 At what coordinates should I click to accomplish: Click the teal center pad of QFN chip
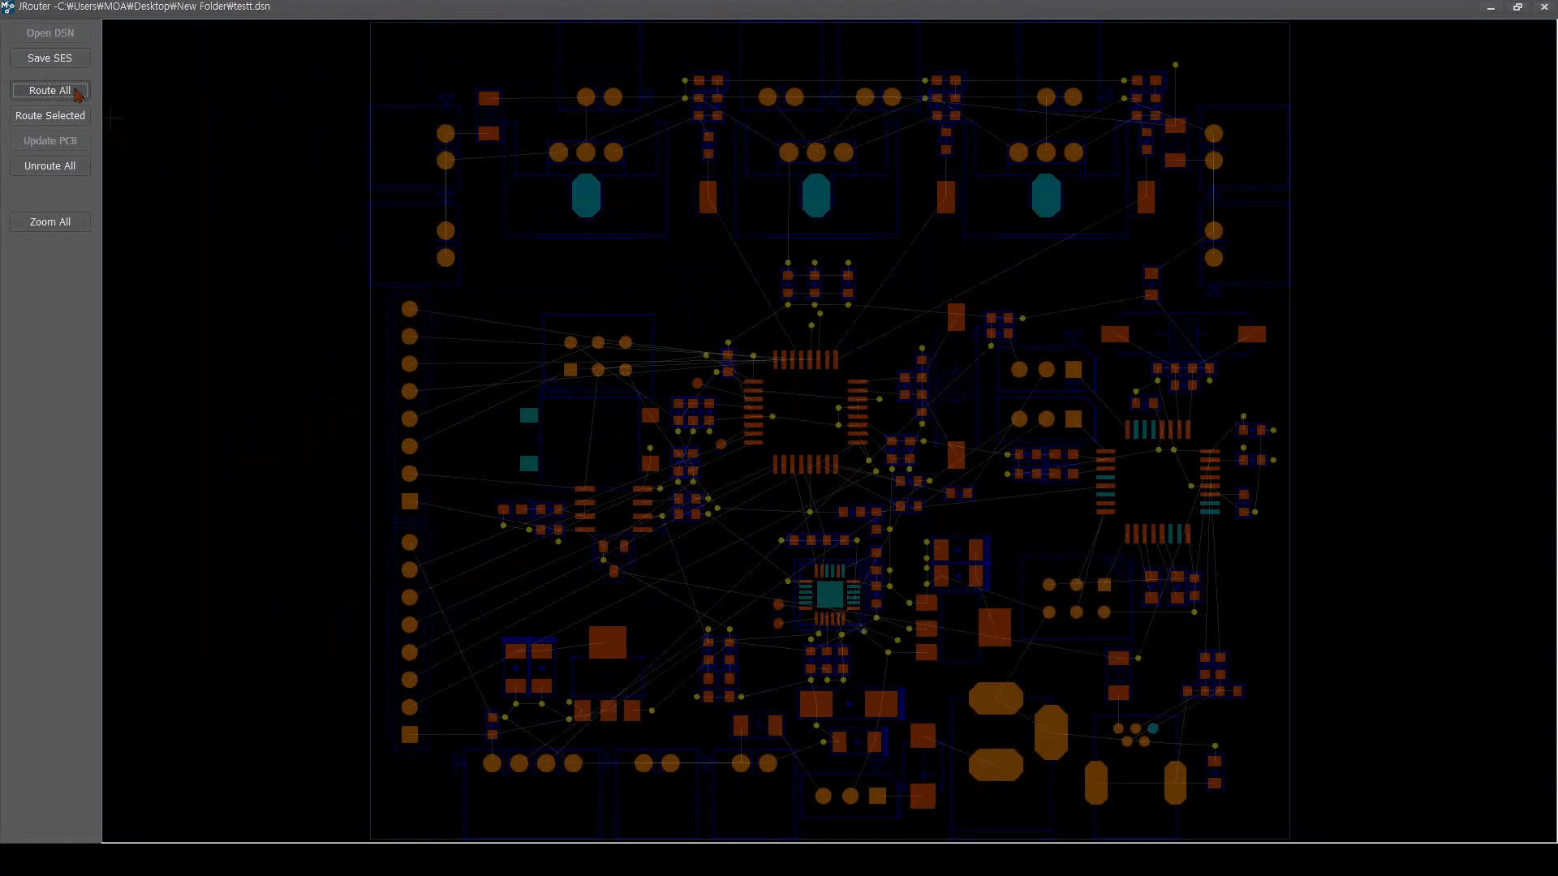(x=829, y=595)
